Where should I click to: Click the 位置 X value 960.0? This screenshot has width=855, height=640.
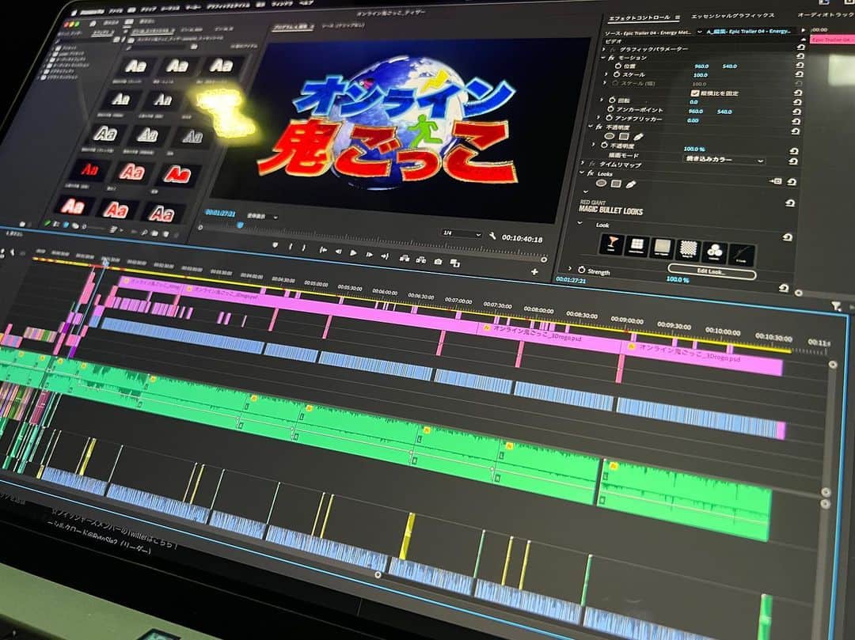(701, 66)
